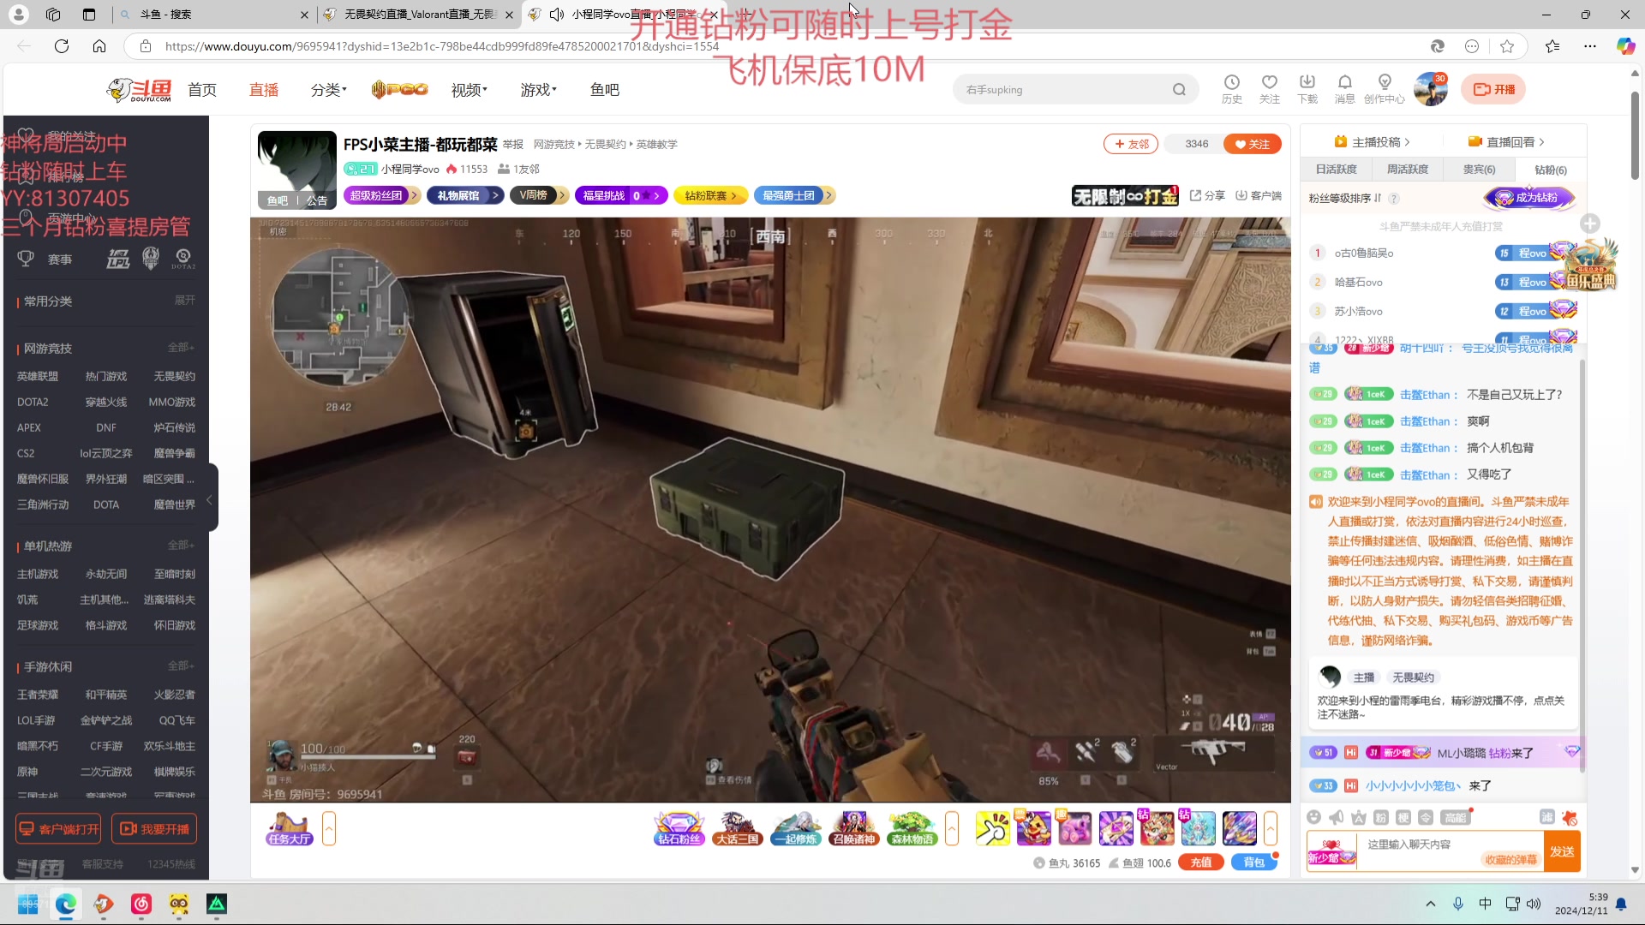Viewport: 1645px width, 925px height.
Task: Open the download icon in header
Action: pyautogui.click(x=1307, y=89)
